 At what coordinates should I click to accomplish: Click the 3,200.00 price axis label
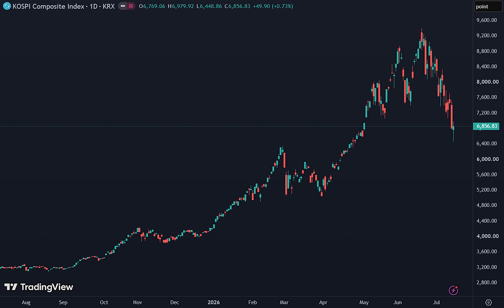(487, 267)
